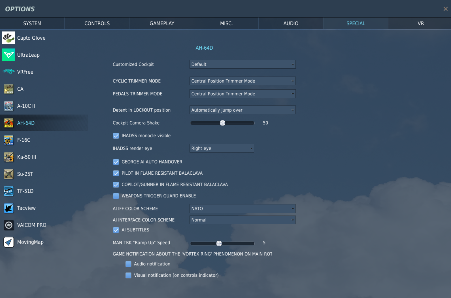Select UltraLeap label in module list
451x298 pixels.
28,55
